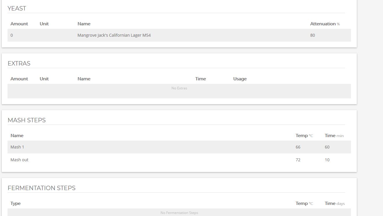The width and height of the screenshot is (383, 216).
Task: Click the Temp °C header in Mash Steps
Action: (x=304, y=136)
